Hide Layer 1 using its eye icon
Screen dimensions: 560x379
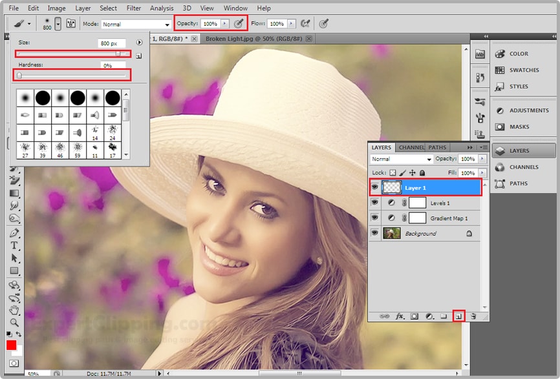(374, 188)
